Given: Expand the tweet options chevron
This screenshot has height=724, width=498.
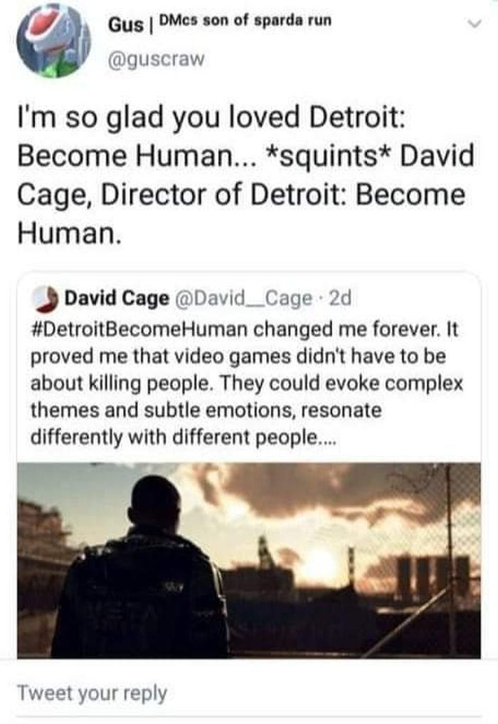Looking at the screenshot, I should (x=474, y=23).
